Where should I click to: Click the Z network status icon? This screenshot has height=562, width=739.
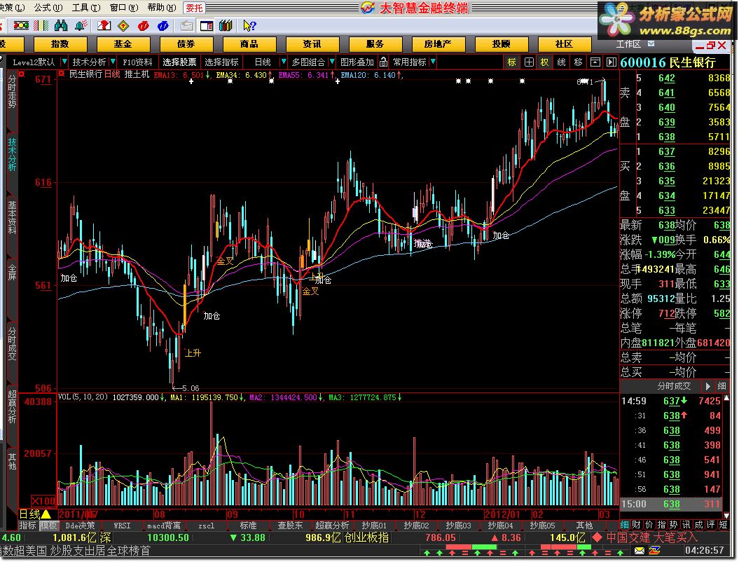coord(655,550)
